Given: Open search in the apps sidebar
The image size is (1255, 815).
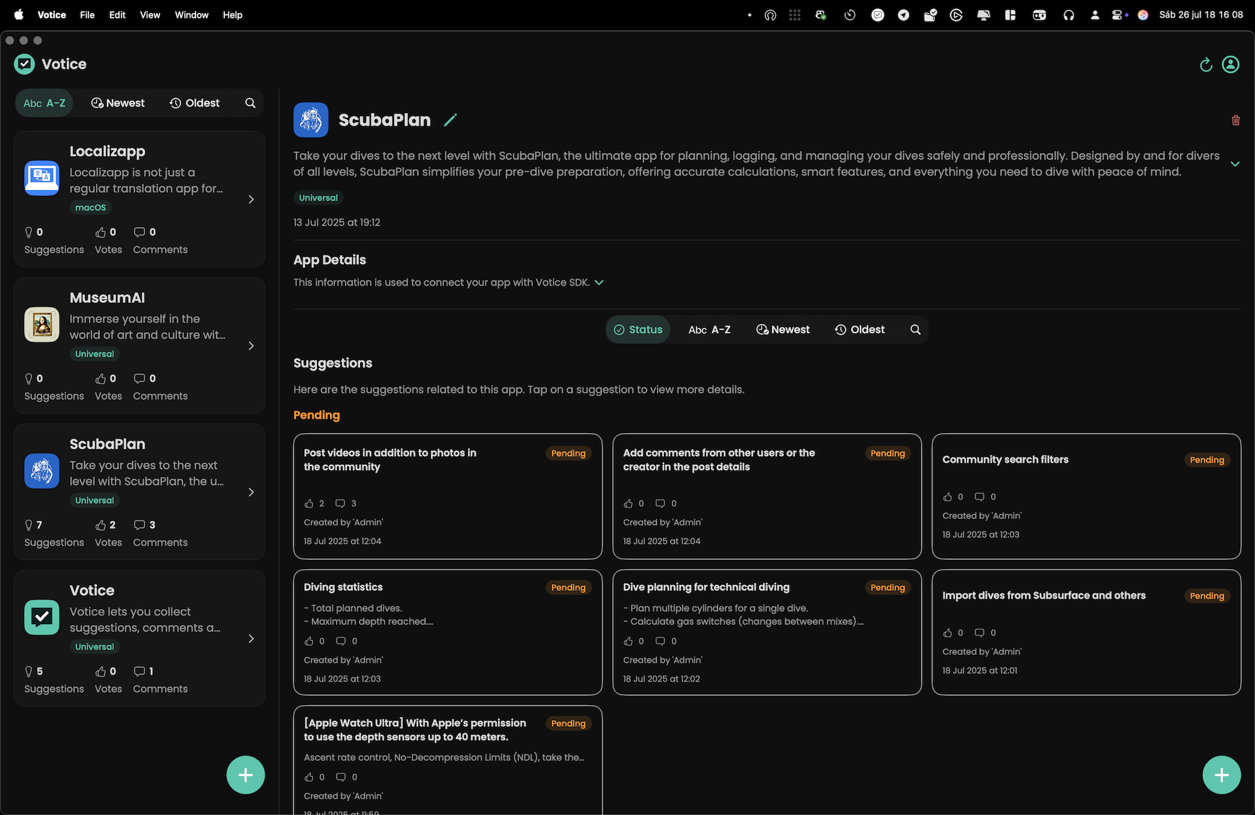Looking at the screenshot, I should point(250,103).
